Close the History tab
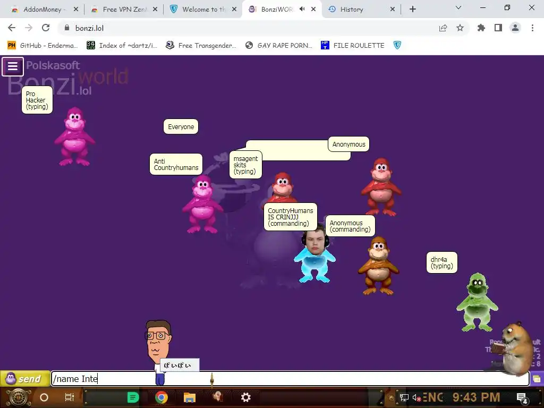This screenshot has width=544, height=408. point(393,10)
